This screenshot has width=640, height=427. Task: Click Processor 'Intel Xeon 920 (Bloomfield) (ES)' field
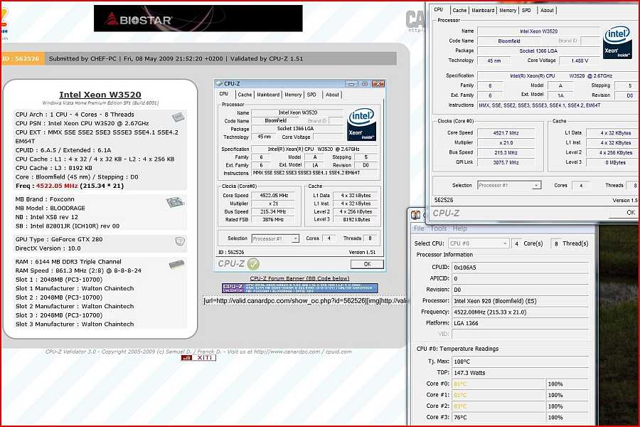[520, 301]
